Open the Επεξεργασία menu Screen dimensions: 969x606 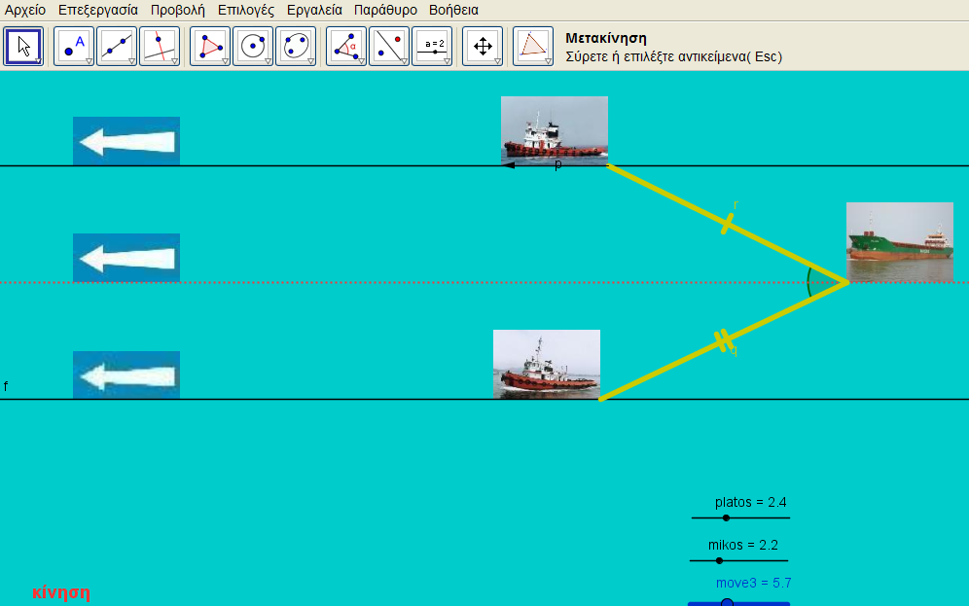(x=98, y=10)
